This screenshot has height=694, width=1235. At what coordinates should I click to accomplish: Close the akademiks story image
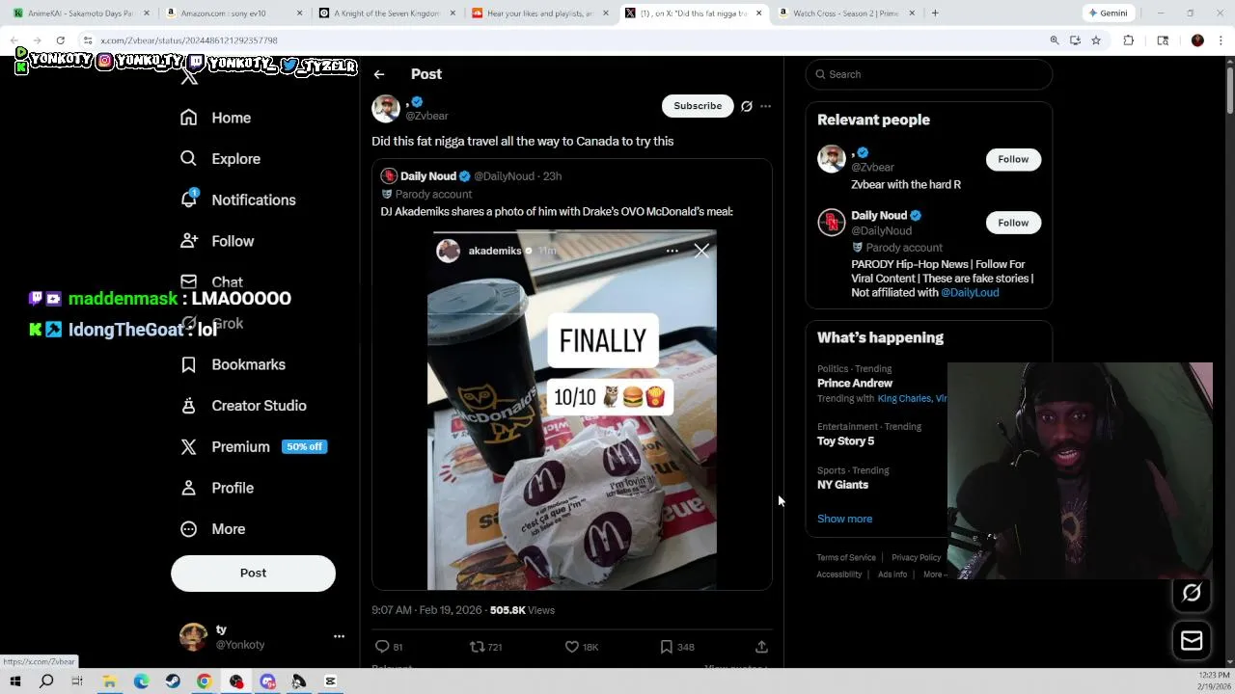pos(701,251)
